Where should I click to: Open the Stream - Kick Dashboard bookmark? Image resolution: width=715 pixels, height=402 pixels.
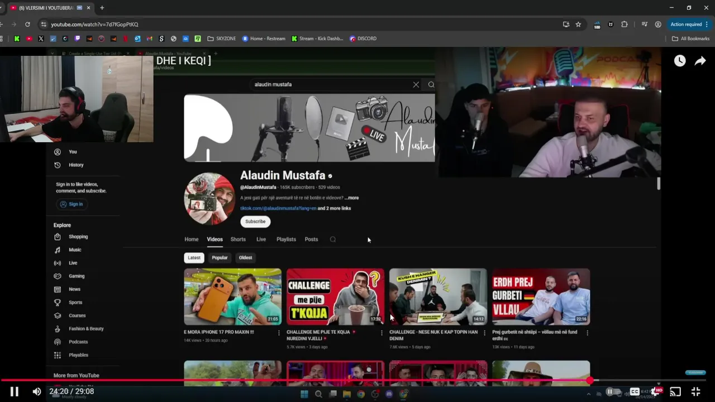click(x=317, y=39)
